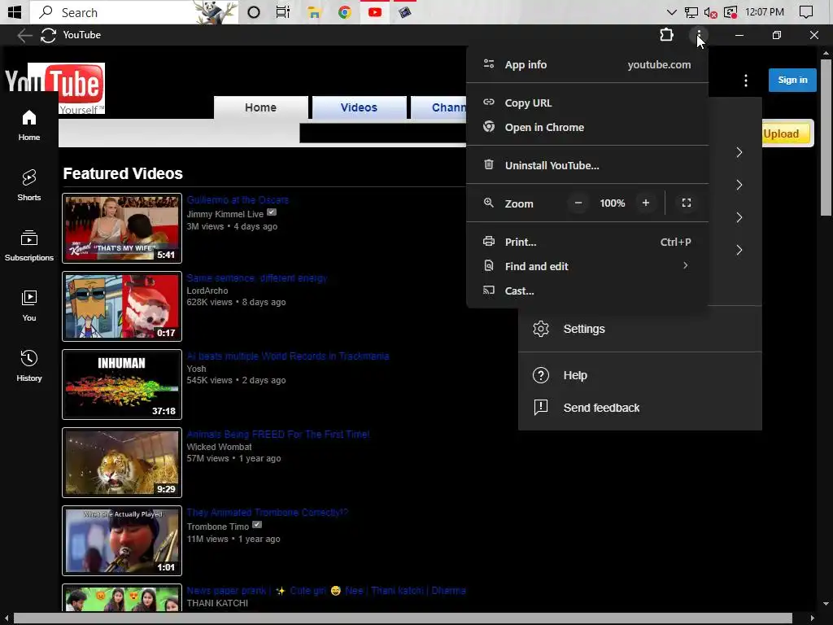This screenshot has width=833, height=625.
Task: Select Uninstall YouTube... option
Action: tap(587, 165)
